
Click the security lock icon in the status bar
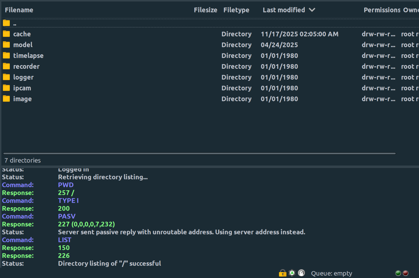pos(282,273)
